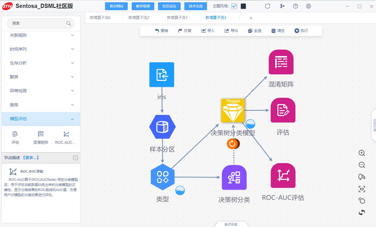
Task: Open the help question-mark icon
Action: (x=295, y=6)
